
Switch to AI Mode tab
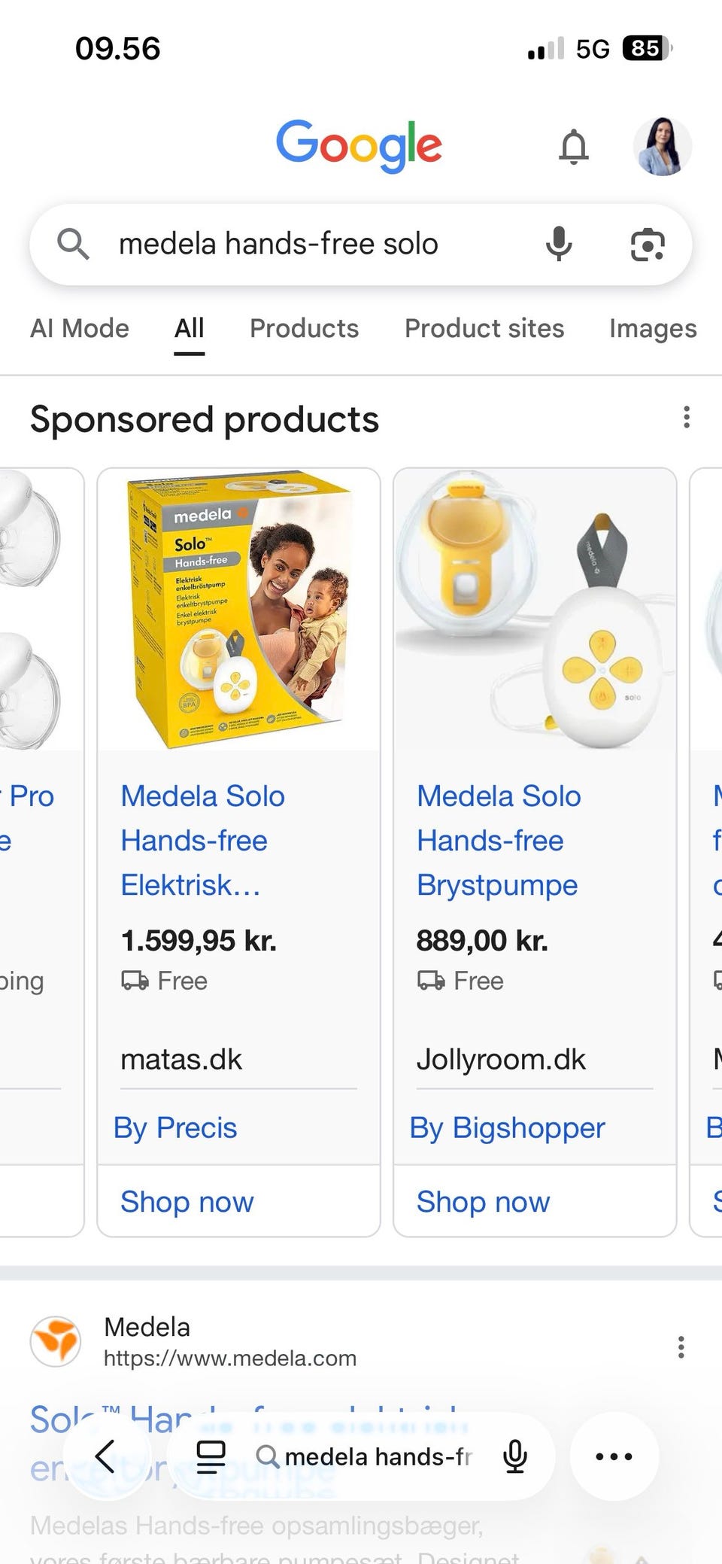click(80, 328)
